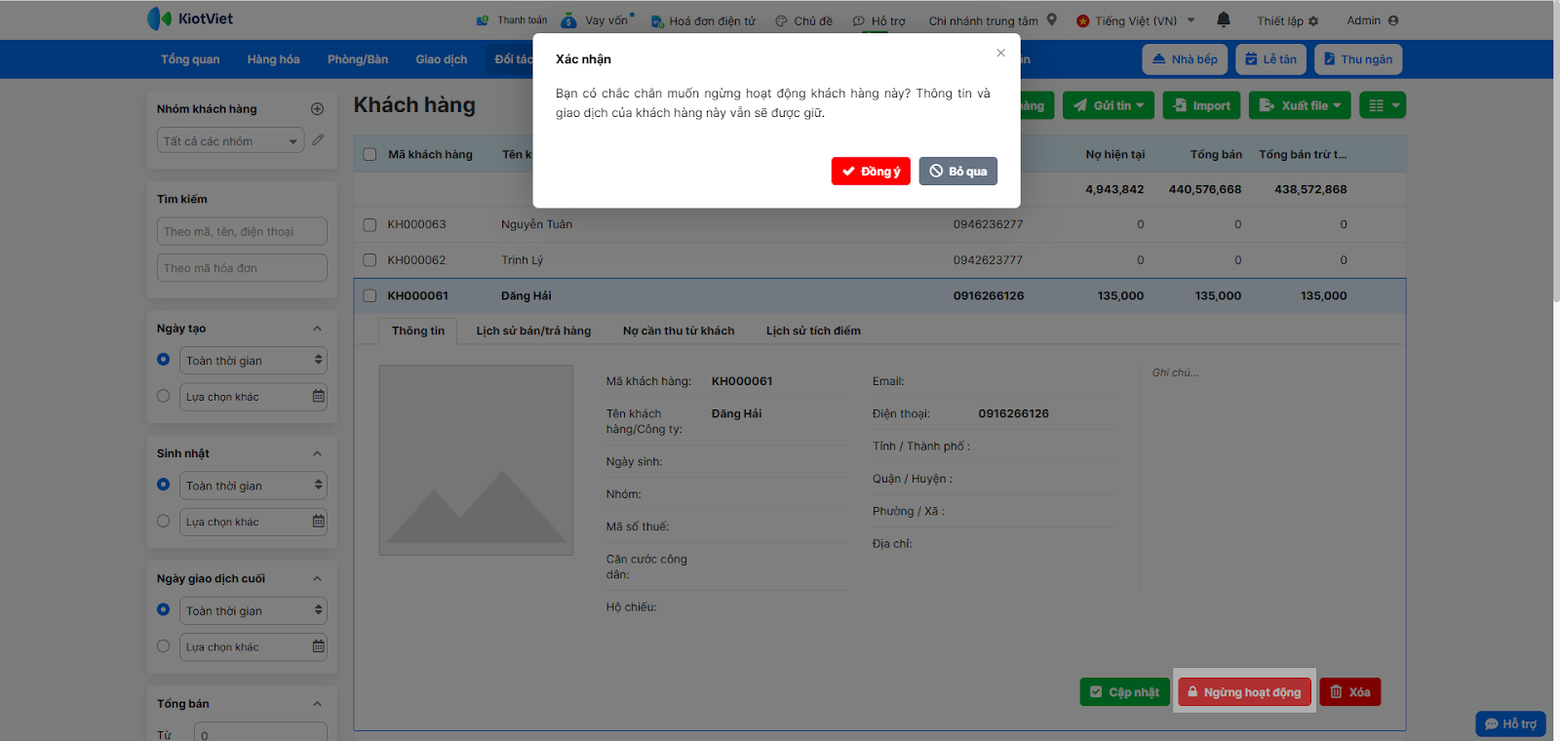The width and height of the screenshot is (1560, 741).
Task: Open Toàn thời gian dropdown under Ngày tạo
Action: [253, 361]
